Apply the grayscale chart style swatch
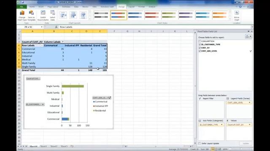Image resolution: width=270 pixels, height=151 pixels. coord(101,15)
